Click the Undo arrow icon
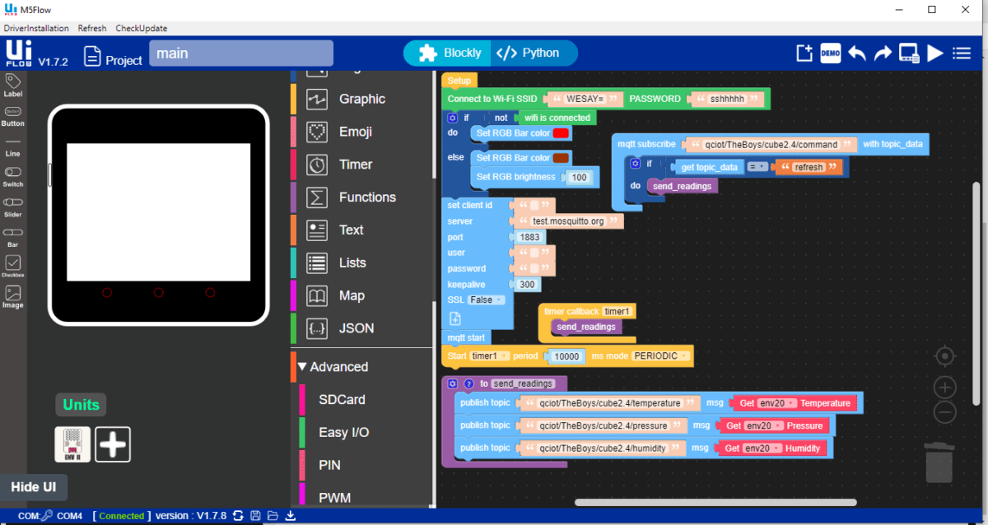This screenshot has height=525, width=988. click(856, 53)
